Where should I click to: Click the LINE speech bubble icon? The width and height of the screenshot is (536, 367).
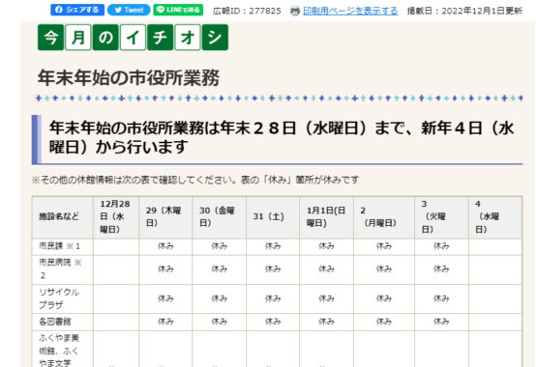(x=161, y=10)
